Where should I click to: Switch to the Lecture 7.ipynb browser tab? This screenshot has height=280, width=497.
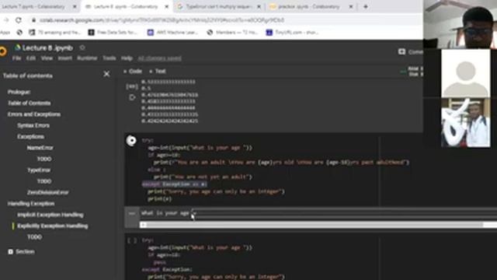tap(33, 7)
